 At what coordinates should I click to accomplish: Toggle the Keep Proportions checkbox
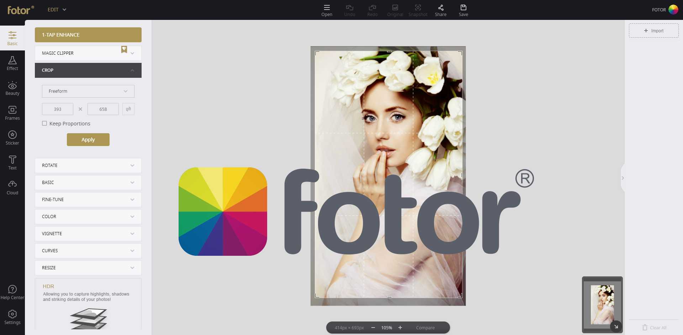pyautogui.click(x=44, y=123)
